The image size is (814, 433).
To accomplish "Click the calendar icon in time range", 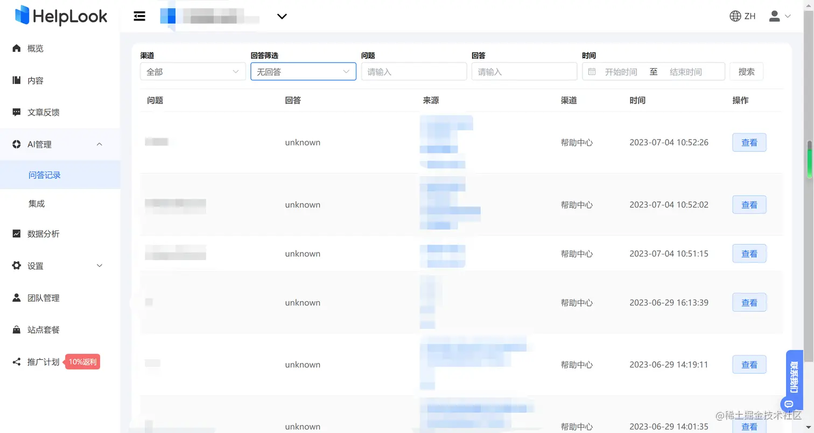I will [x=592, y=72].
